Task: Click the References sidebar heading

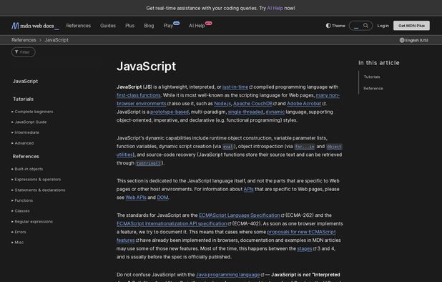Action: [26, 157]
